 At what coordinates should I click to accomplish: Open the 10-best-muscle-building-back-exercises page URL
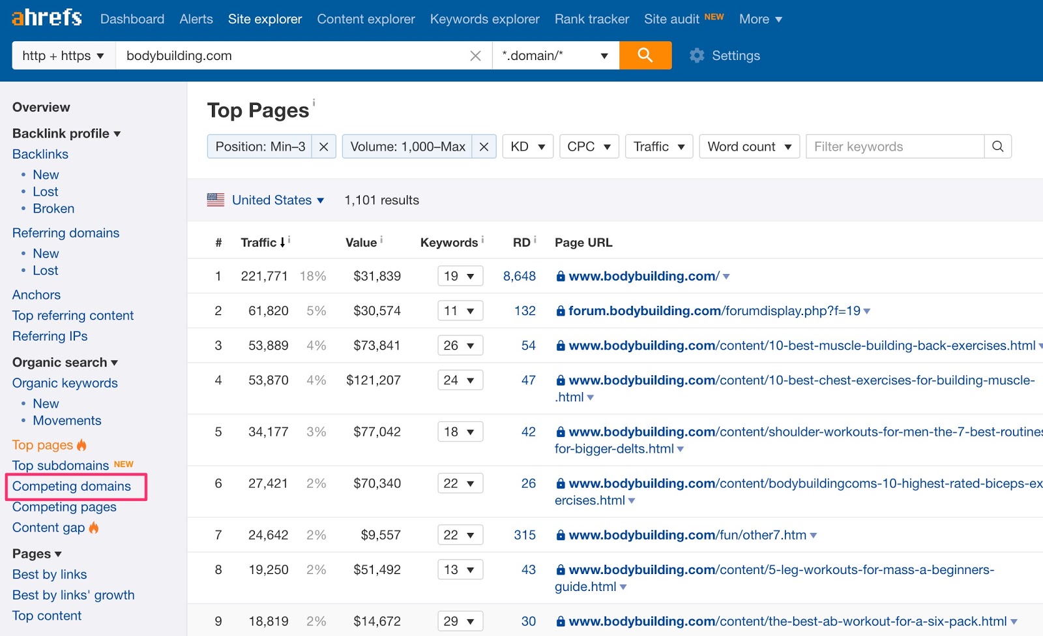[802, 346]
